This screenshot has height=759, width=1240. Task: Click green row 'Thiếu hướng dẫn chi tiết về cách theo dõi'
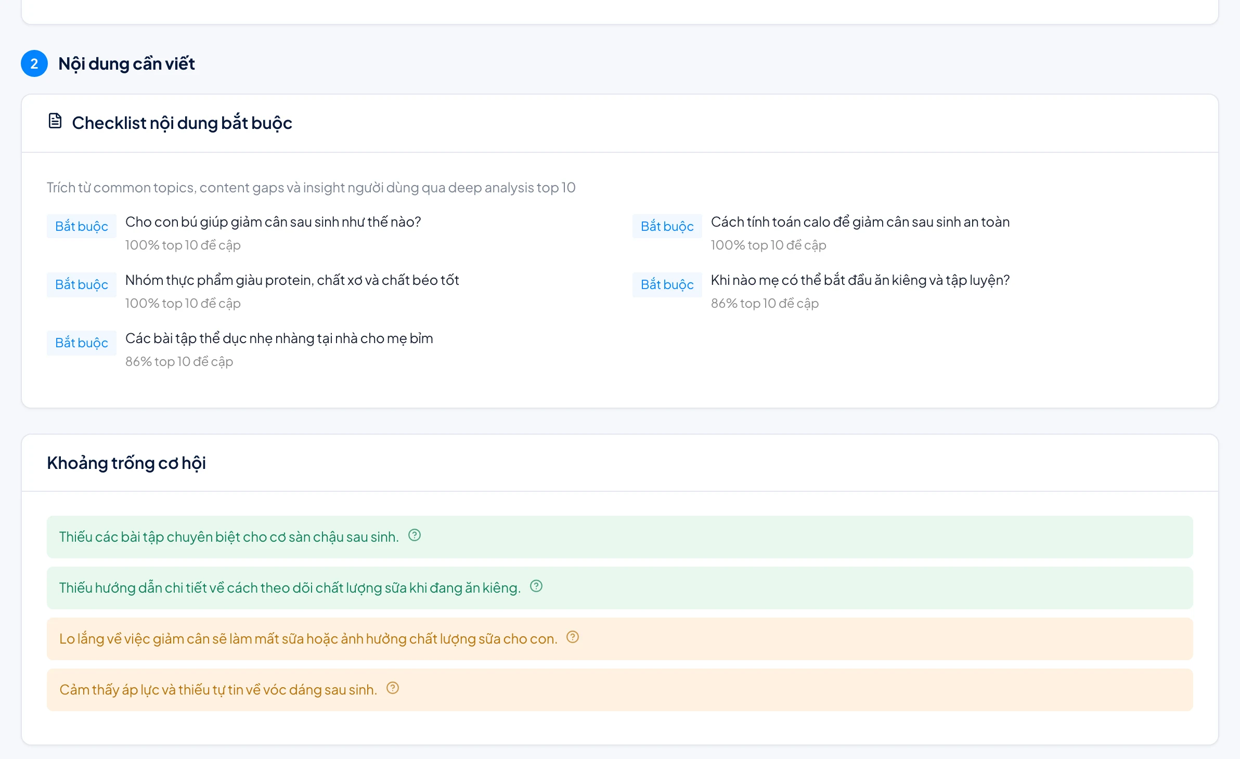click(620, 588)
